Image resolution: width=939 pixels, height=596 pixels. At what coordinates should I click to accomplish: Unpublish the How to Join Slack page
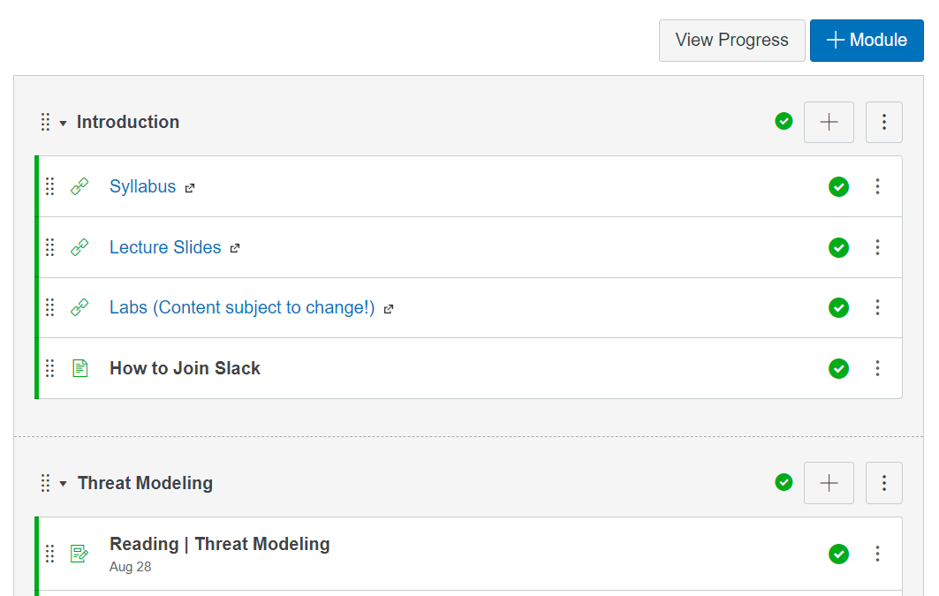[x=838, y=368]
